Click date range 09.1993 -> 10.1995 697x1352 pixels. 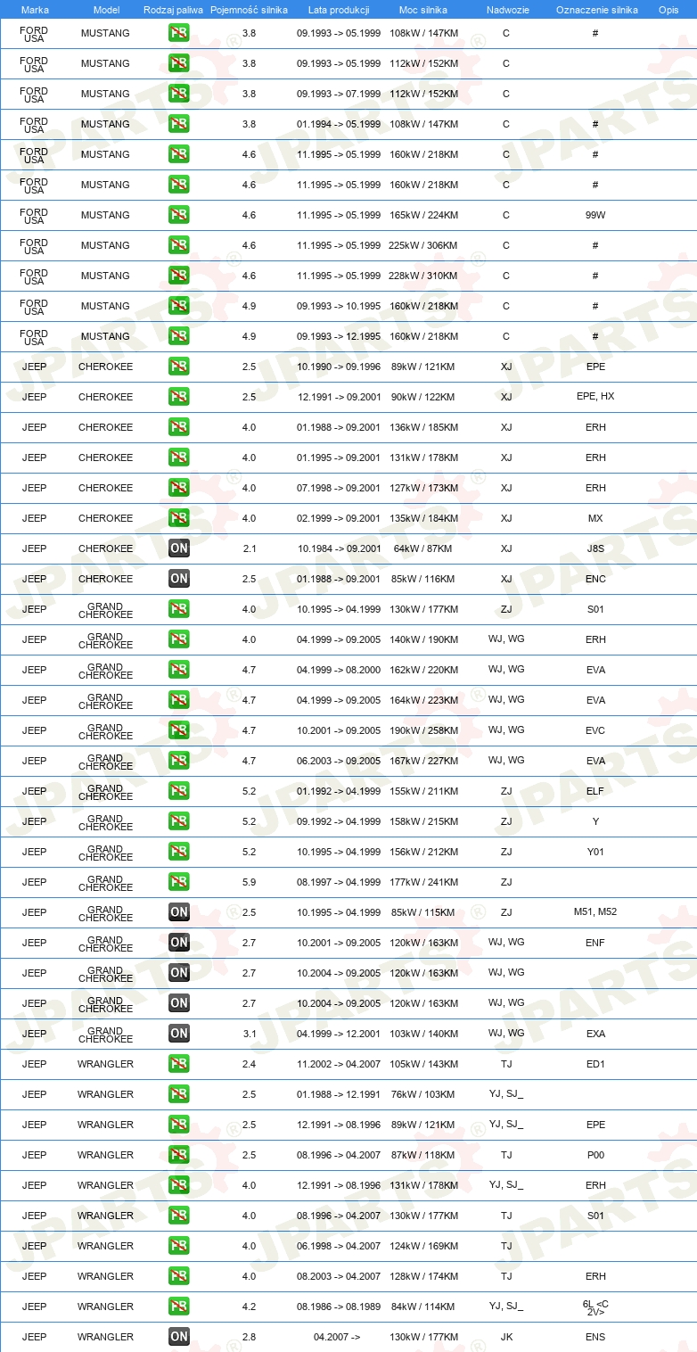point(339,306)
